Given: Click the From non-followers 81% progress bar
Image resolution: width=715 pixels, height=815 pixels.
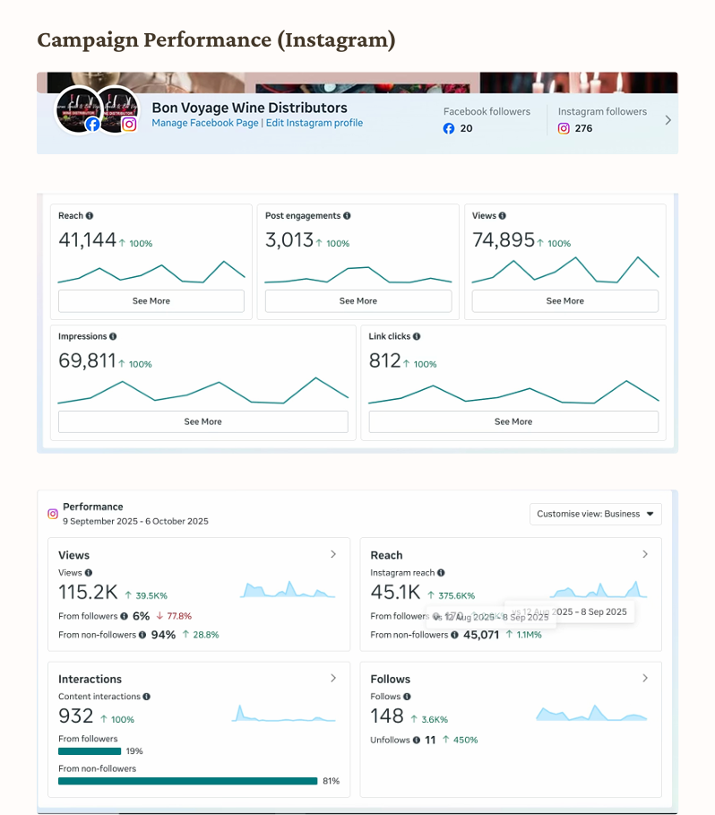Looking at the screenshot, I should pos(187,781).
